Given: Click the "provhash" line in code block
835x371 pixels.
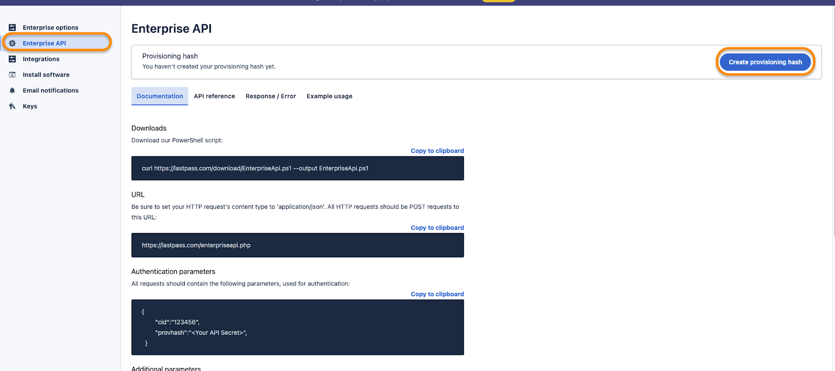Looking at the screenshot, I should [x=201, y=332].
